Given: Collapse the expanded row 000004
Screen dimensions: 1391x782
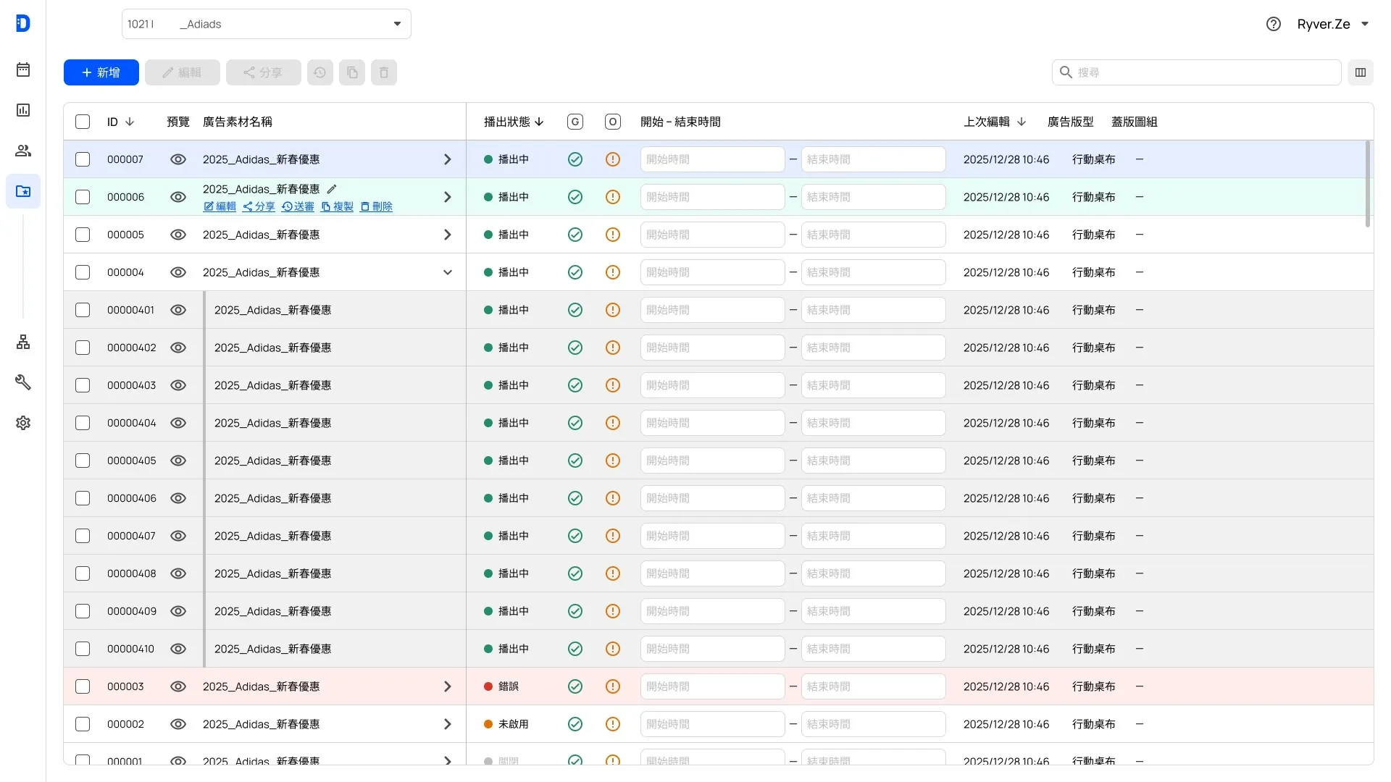Looking at the screenshot, I should click(448, 272).
